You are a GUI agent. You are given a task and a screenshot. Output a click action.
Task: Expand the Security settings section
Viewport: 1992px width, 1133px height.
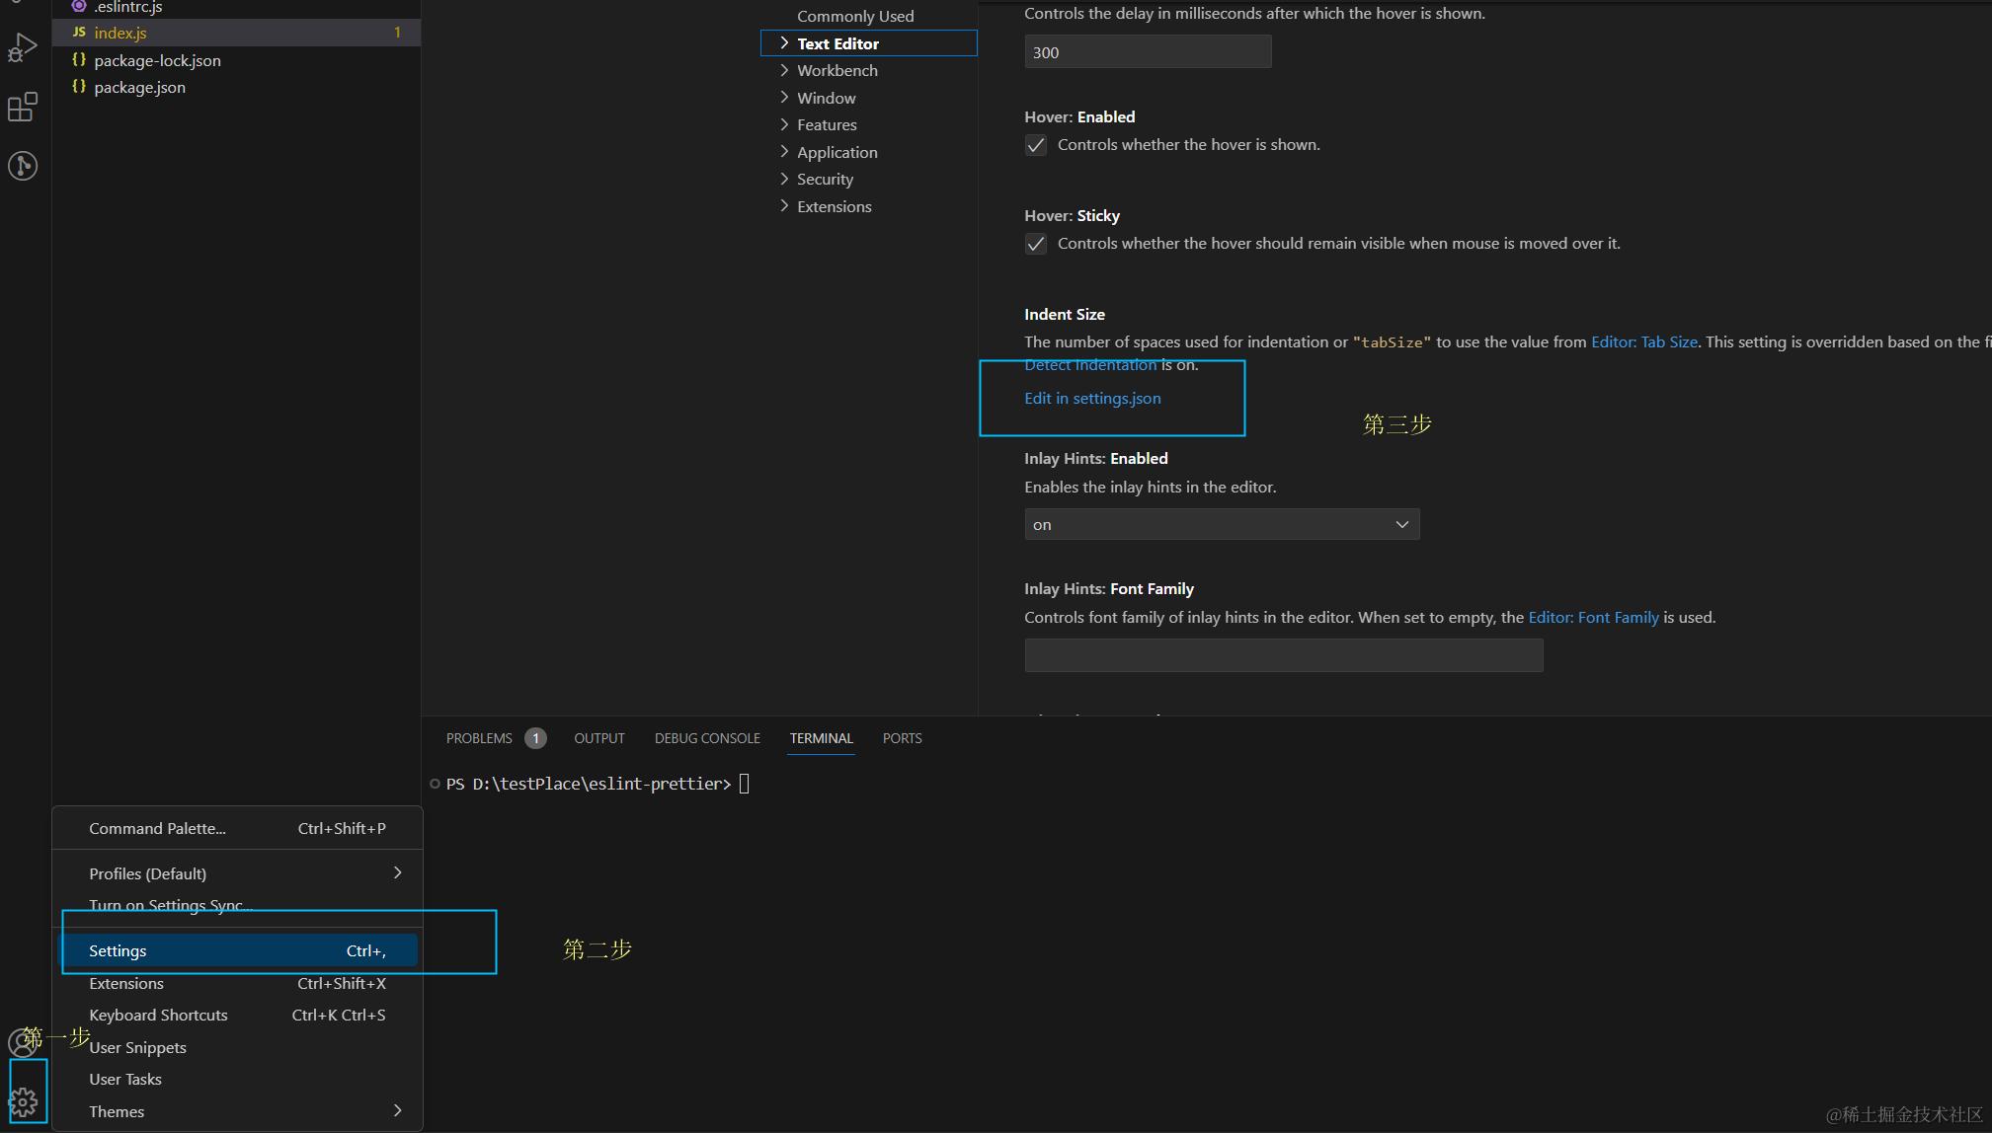pyautogui.click(x=825, y=179)
